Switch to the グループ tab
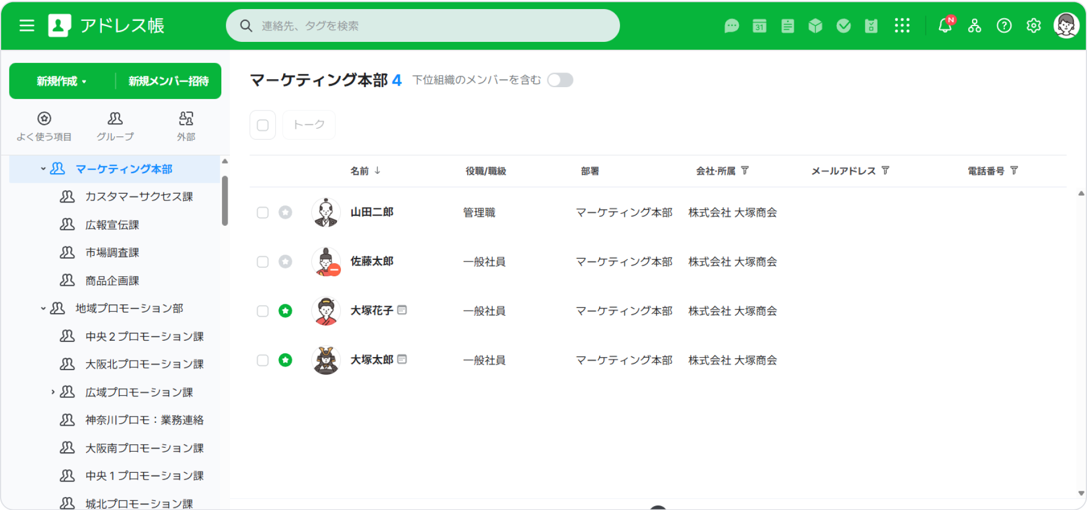 pos(115,126)
